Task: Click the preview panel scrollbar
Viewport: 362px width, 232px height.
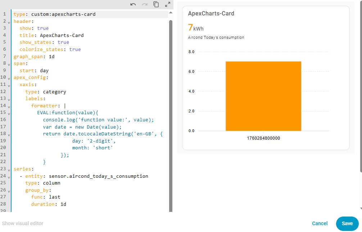Action: point(361,87)
